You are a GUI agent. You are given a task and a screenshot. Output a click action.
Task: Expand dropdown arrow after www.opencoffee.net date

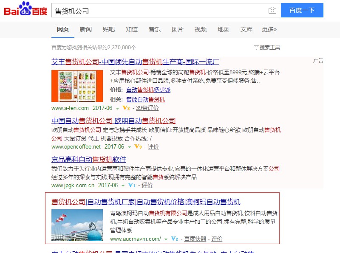pos(129,147)
